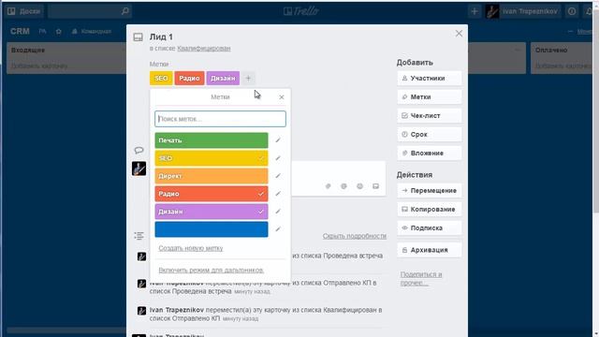Click the card icon in comment box

click(376, 186)
